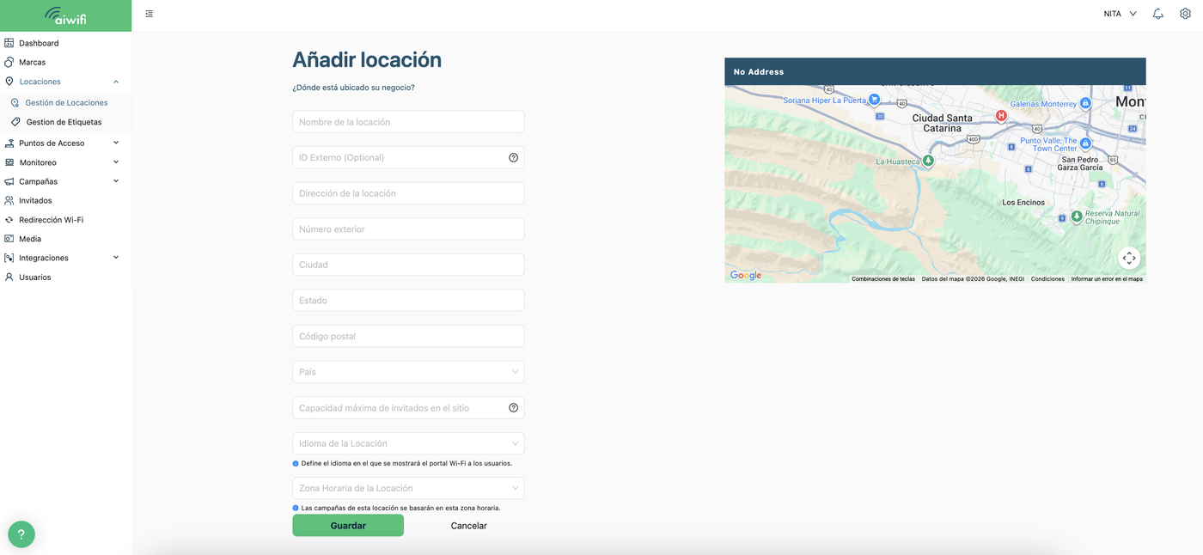Click the Soriana Híper La Puerta marker
Screen dimensions: 1203x555
click(x=874, y=100)
